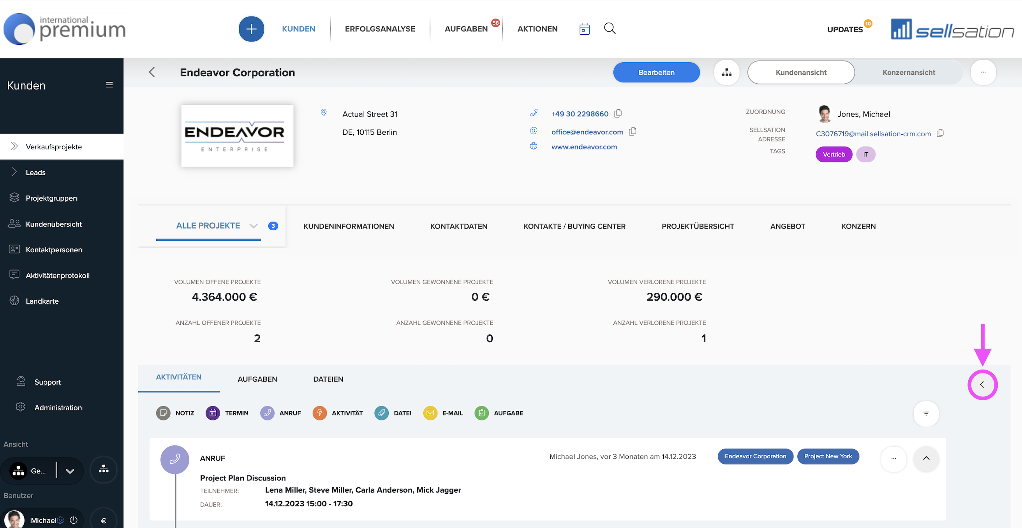The image size is (1022, 528).
Task: Open Aktivitätenprotokoll in the sidebar
Action: click(x=62, y=275)
